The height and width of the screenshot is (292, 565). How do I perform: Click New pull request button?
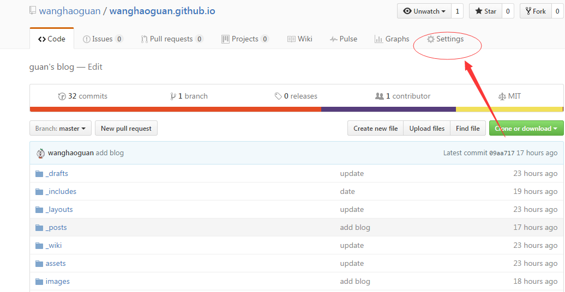126,128
